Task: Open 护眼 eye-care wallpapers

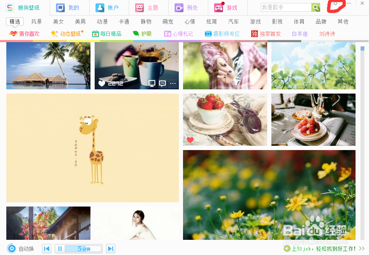Action: click(x=142, y=34)
